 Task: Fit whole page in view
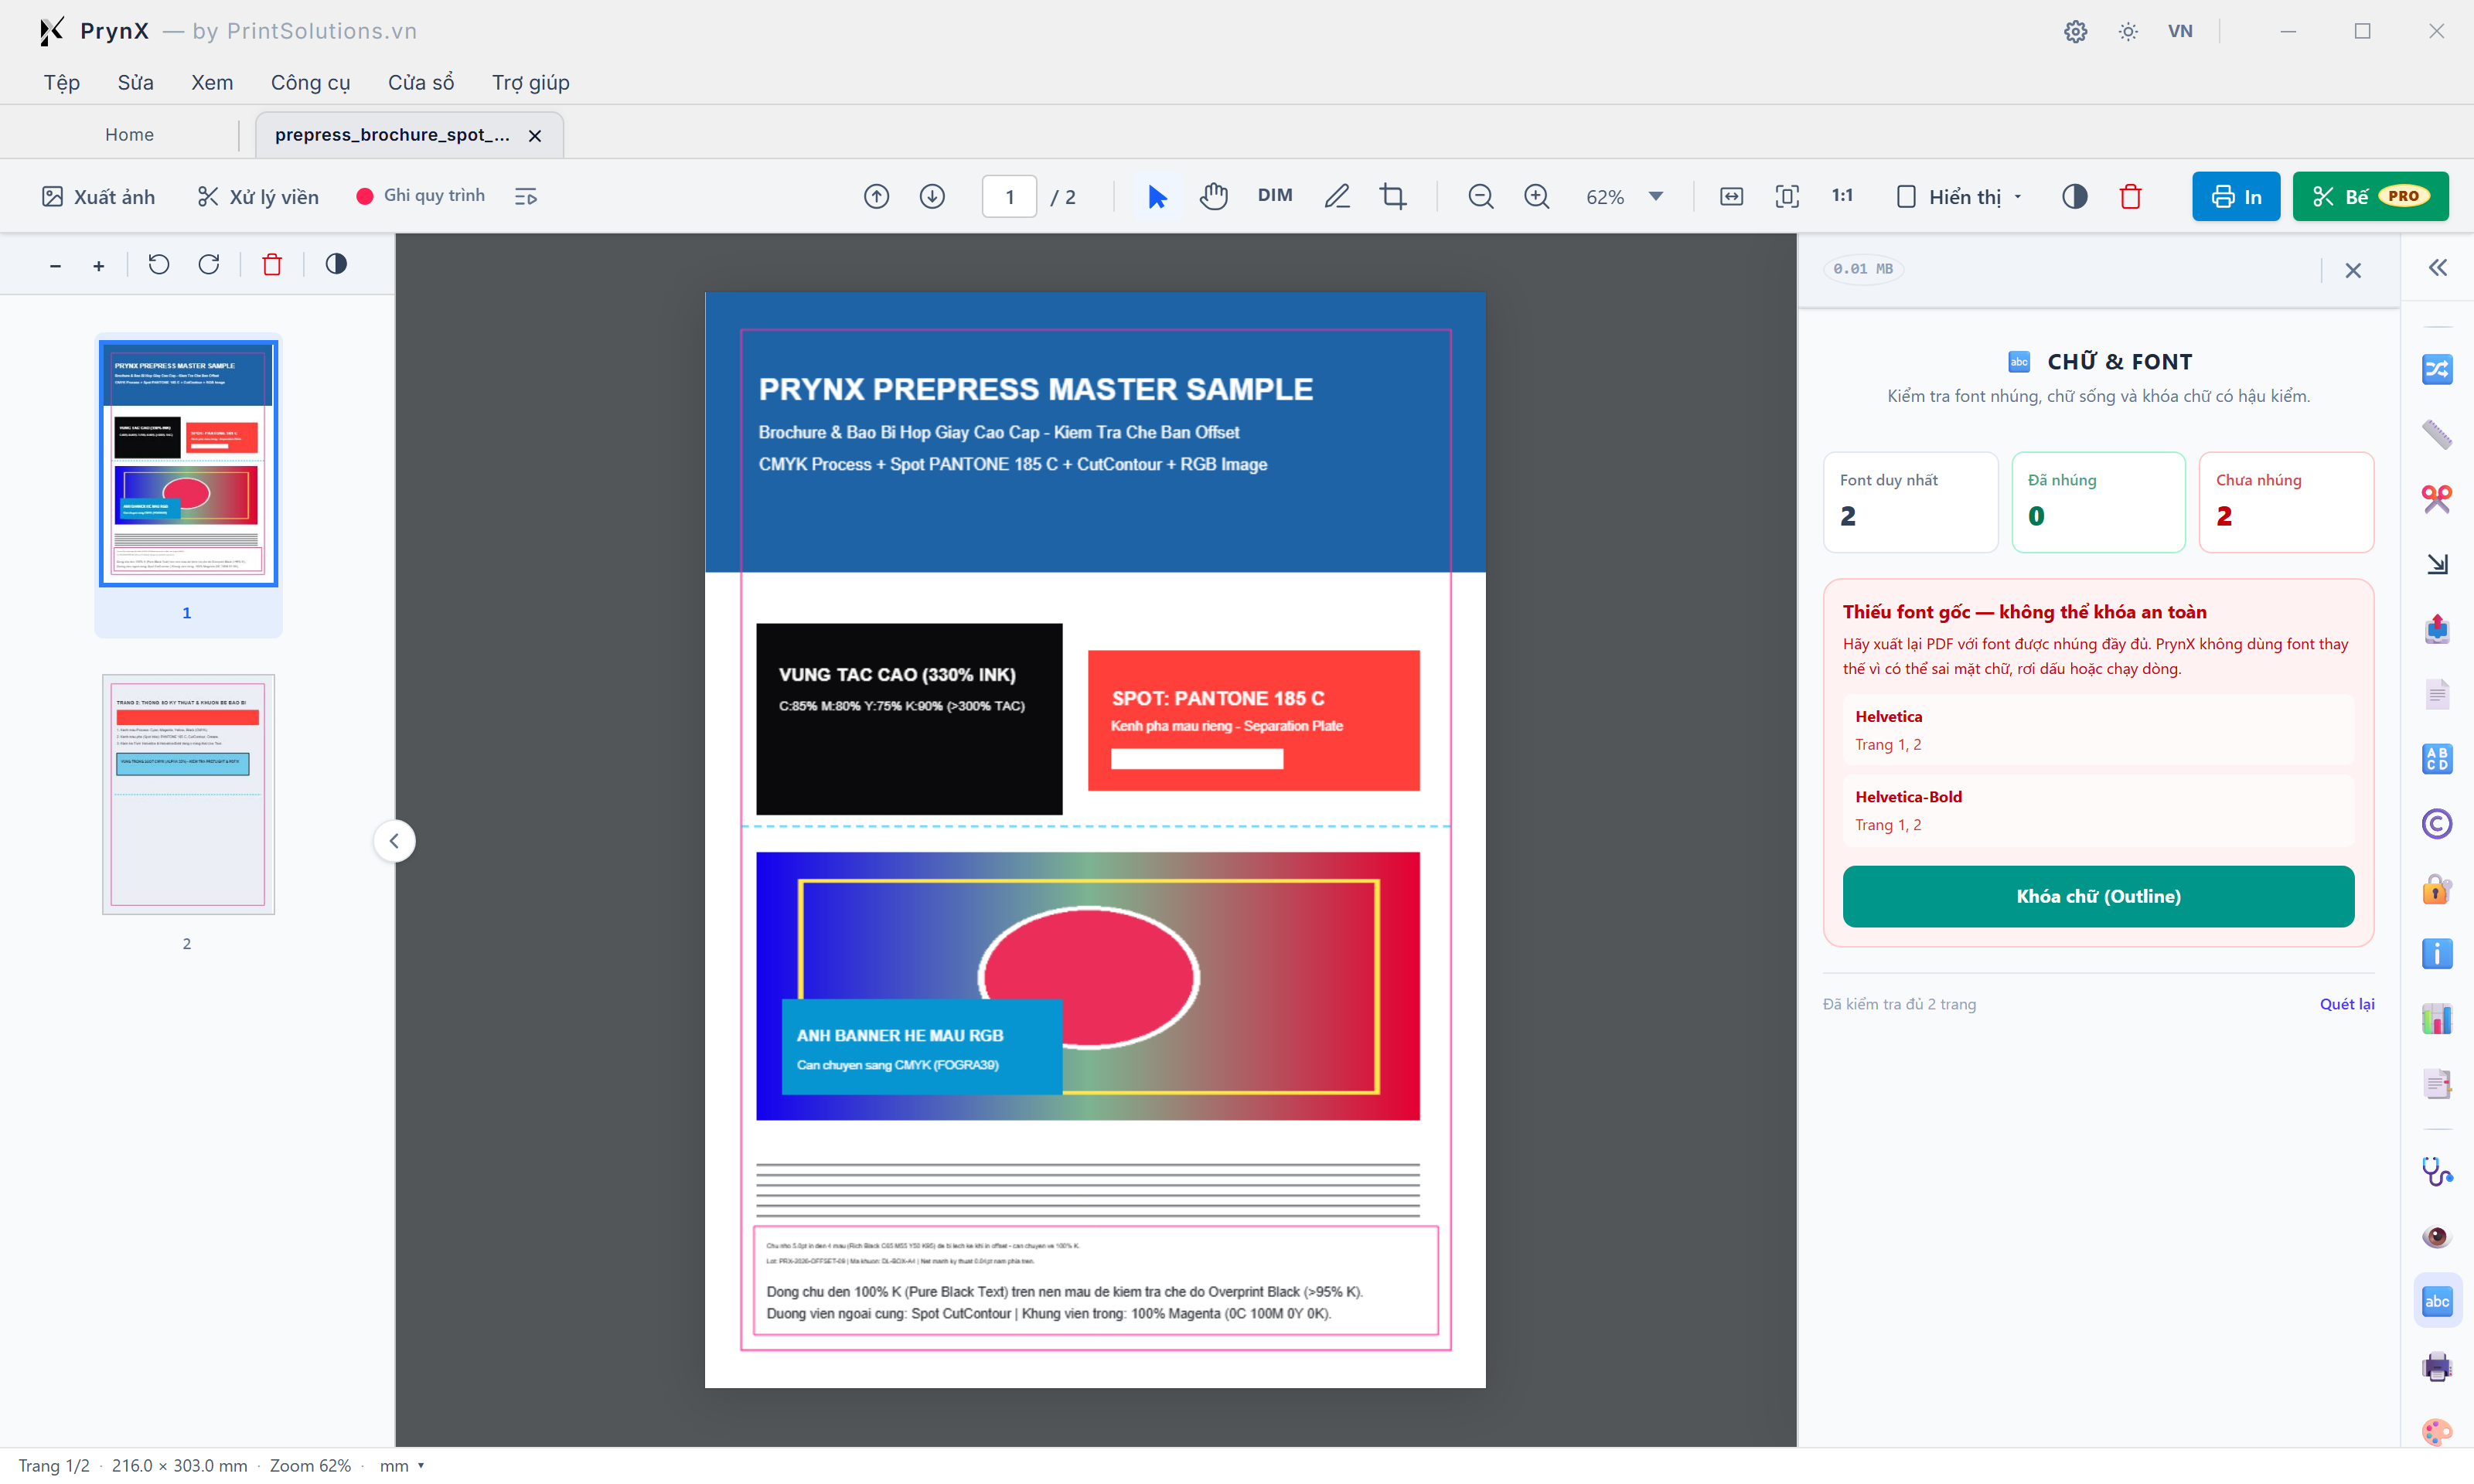click(x=1787, y=197)
